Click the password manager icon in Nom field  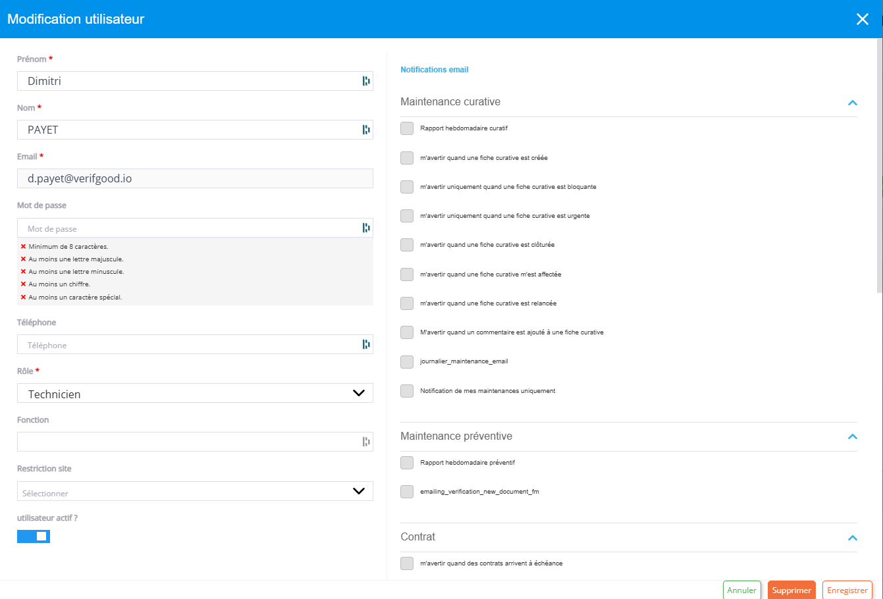pyautogui.click(x=366, y=130)
